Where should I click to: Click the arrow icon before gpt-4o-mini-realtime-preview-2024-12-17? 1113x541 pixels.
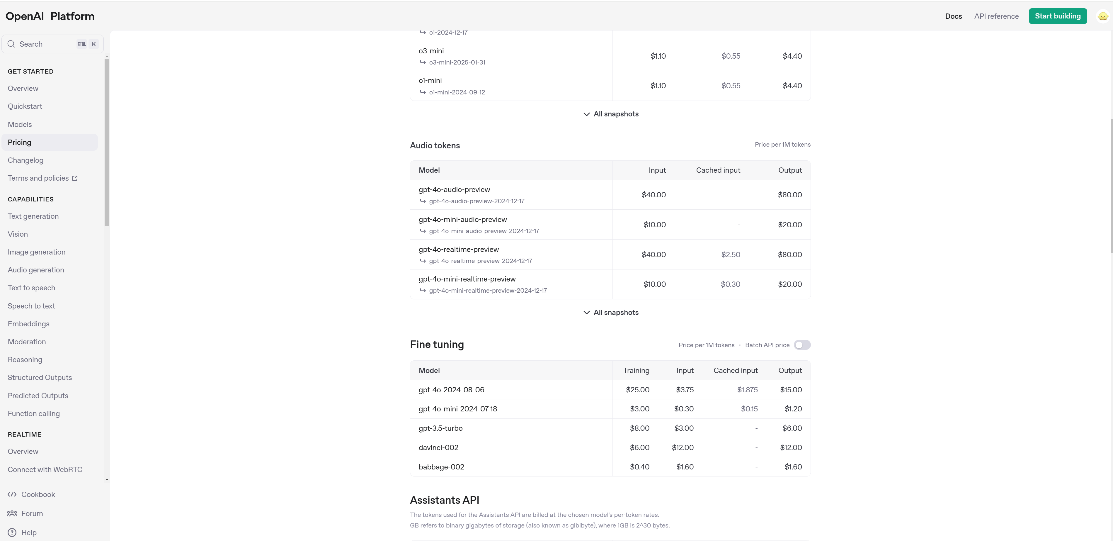pos(423,291)
